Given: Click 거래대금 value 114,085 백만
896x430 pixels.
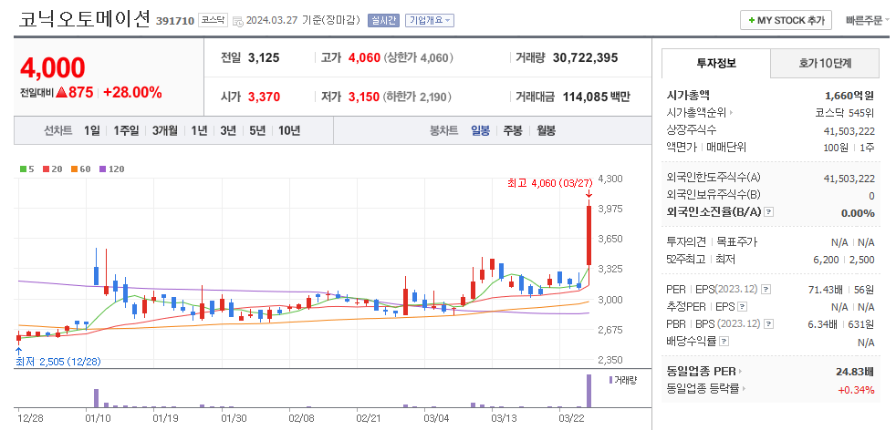Looking at the screenshot, I should (596, 97).
